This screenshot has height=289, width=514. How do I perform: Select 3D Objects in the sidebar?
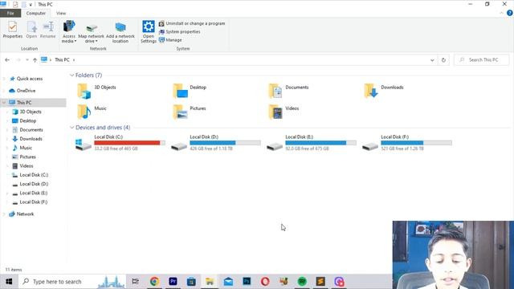(x=31, y=112)
